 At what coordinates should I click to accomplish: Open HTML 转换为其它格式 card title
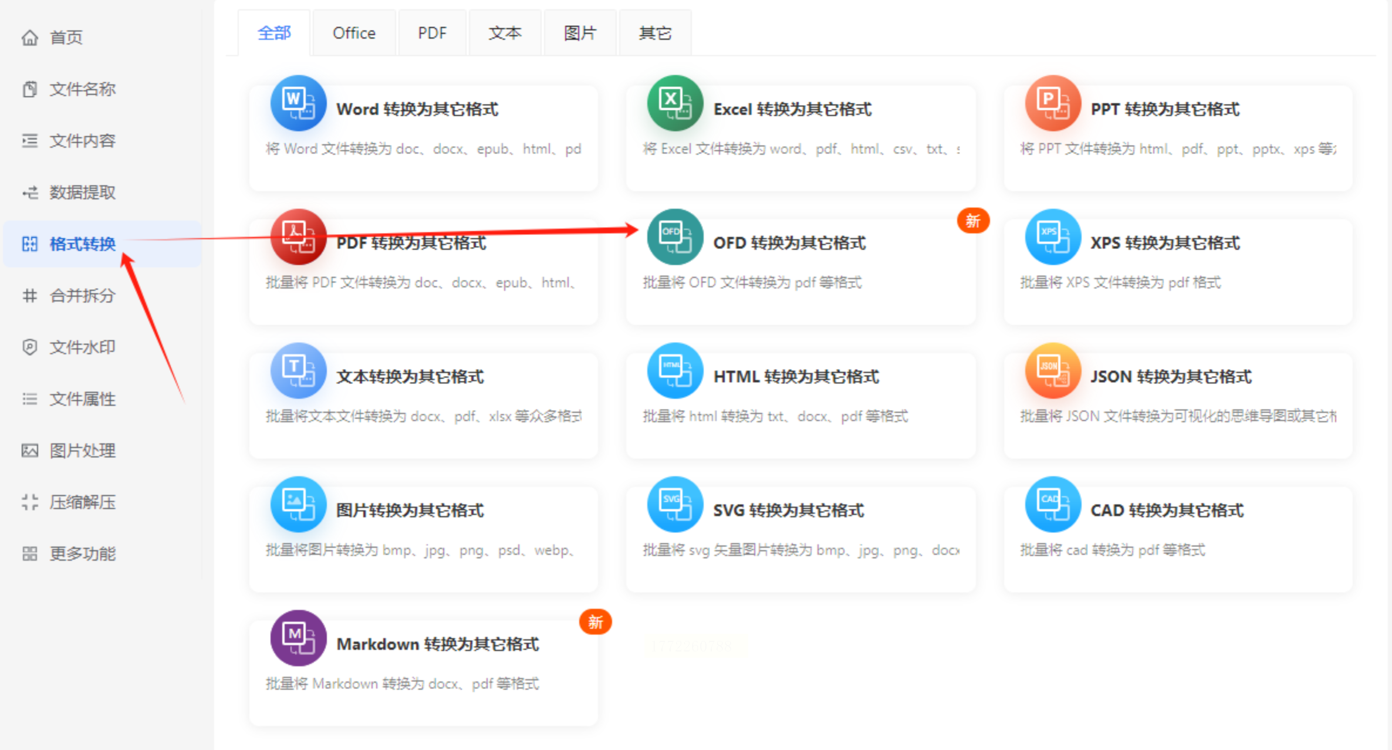(x=796, y=377)
